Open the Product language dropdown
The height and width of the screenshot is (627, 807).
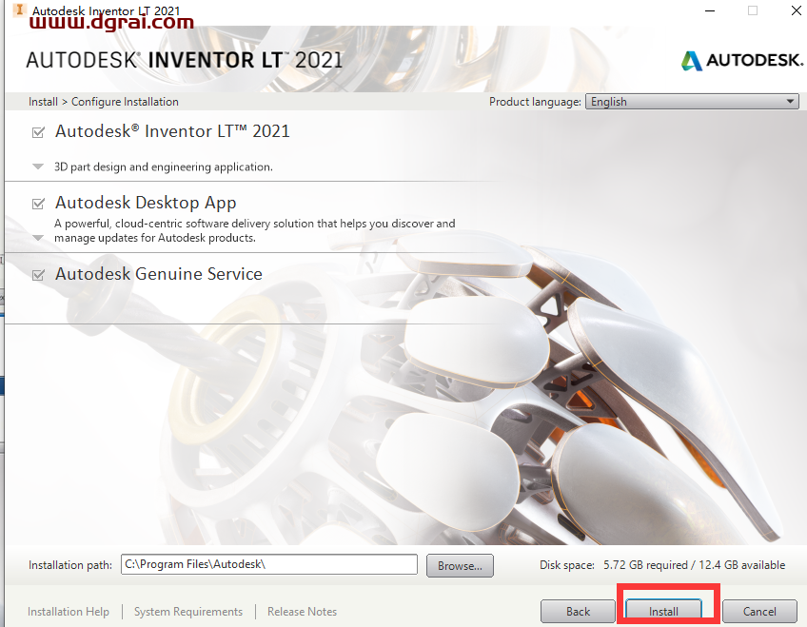[692, 102]
